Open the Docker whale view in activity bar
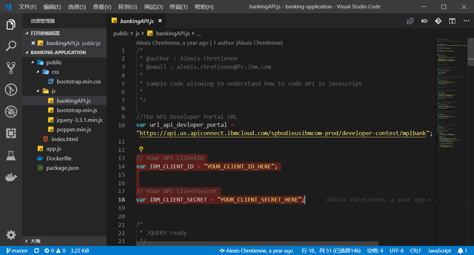 pos(11,177)
